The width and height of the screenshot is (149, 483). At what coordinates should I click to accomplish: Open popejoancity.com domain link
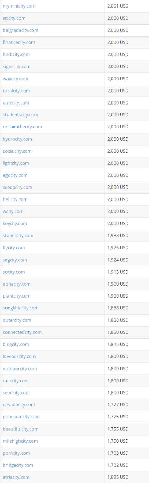coord(21,417)
